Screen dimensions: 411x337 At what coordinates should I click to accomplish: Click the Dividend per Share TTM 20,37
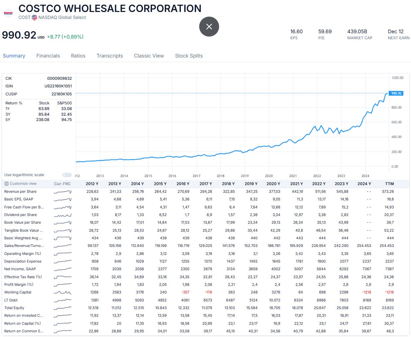389,215
